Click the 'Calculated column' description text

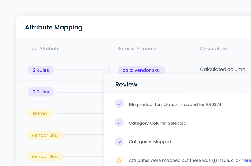222,69
